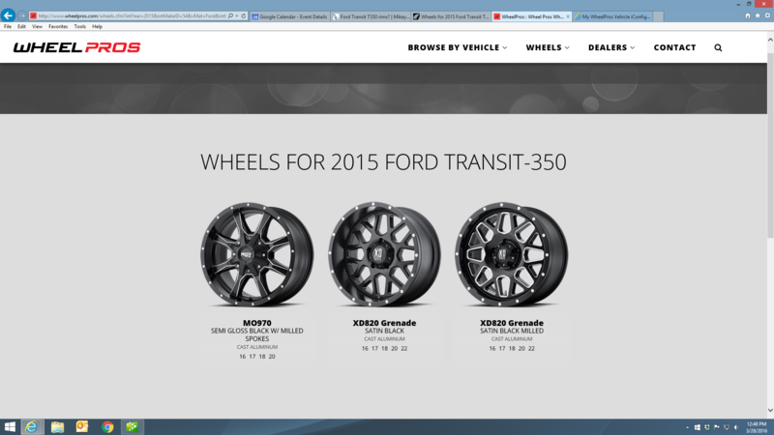Click the site search magnifier icon

tap(718, 47)
